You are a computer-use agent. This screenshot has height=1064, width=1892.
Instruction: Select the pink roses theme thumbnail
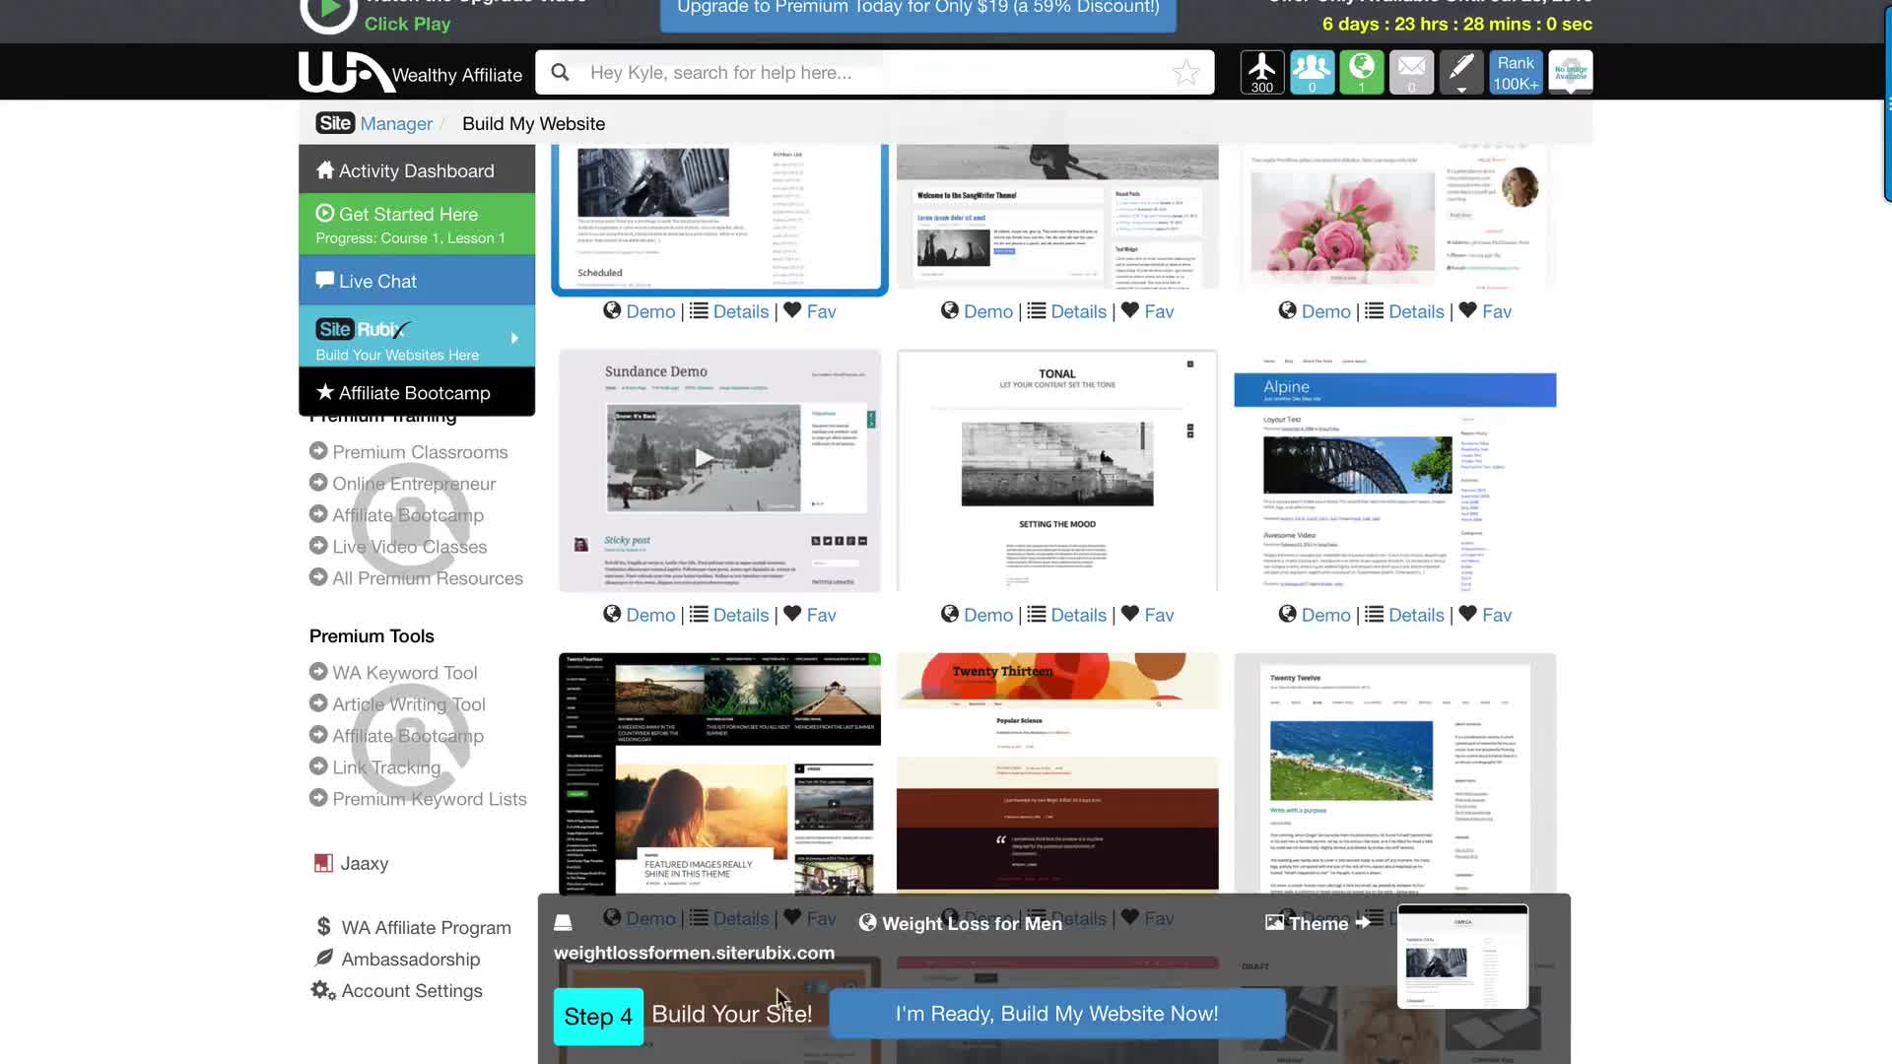click(x=1395, y=217)
